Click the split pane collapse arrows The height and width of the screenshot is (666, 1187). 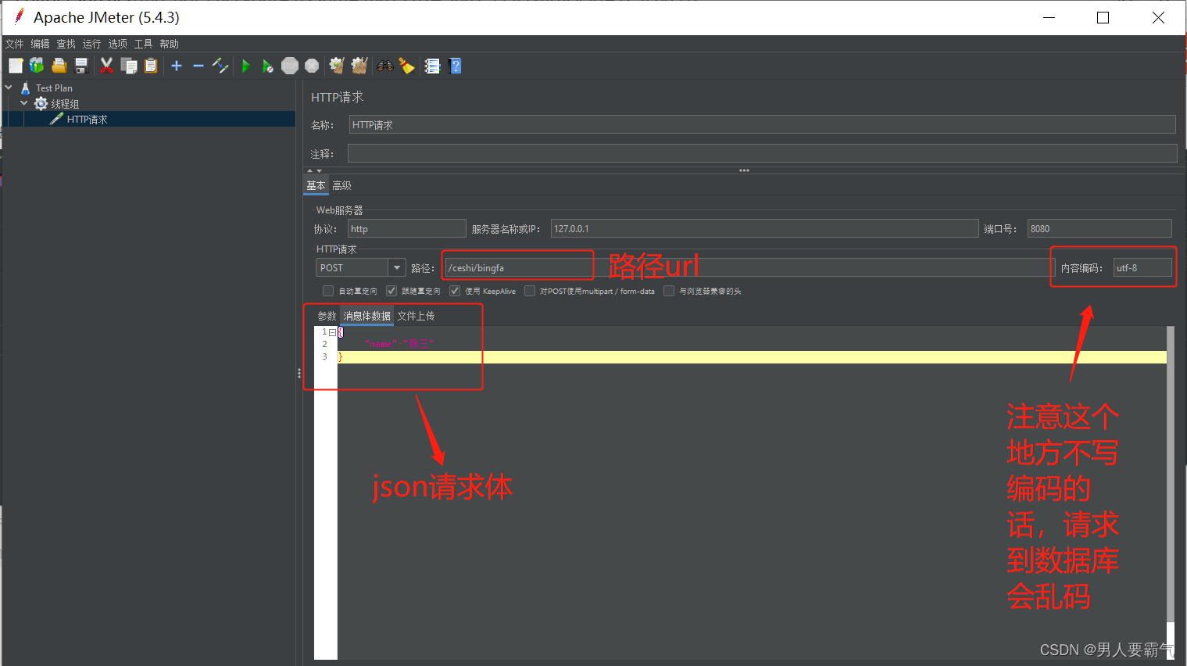[314, 170]
